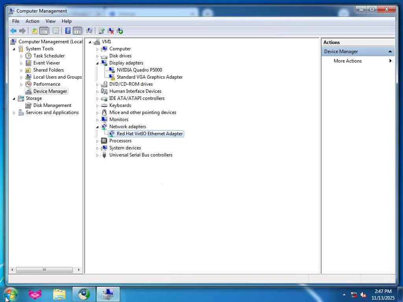Expand Services and Applications node
This screenshot has width=403, height=302.
(14, 113)
